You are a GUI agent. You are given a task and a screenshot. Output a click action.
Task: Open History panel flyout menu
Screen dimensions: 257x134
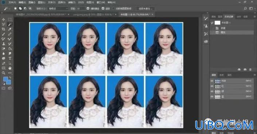click(255, 16)
